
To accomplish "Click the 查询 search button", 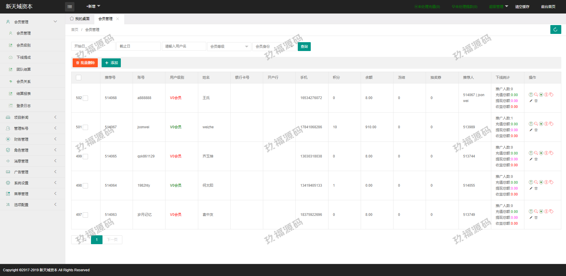I will (304, 47).
